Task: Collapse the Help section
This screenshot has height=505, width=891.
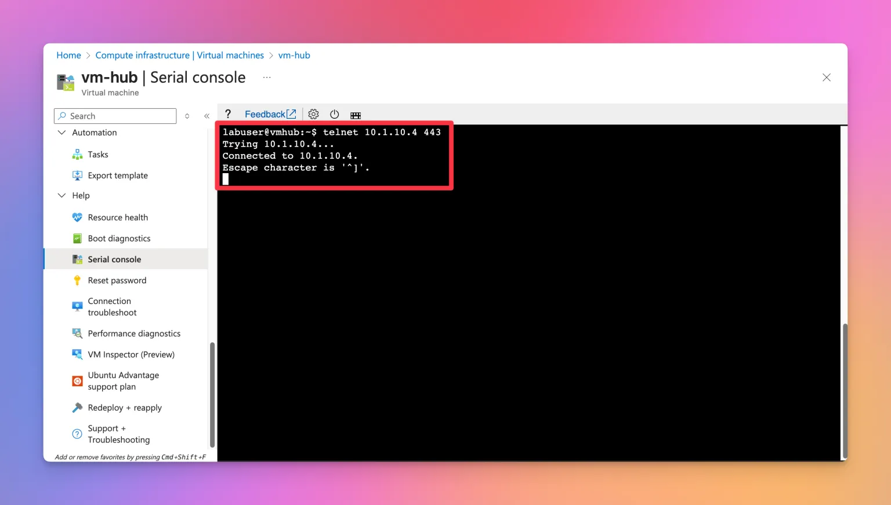Action: pyautogui.click(x=62, y=196)
